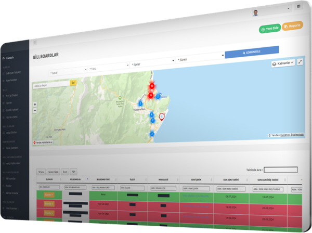Click the red cluster marker numbered 14
This screenshot has width=312, height=233.
click(x=152, y=85)
